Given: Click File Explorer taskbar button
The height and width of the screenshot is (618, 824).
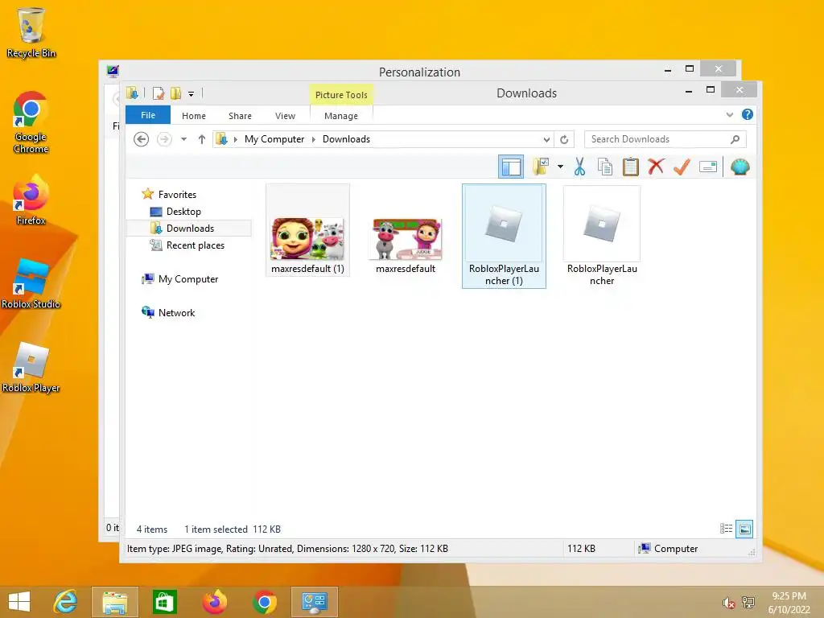Looking at the screenshot, I should coord(115,602).
